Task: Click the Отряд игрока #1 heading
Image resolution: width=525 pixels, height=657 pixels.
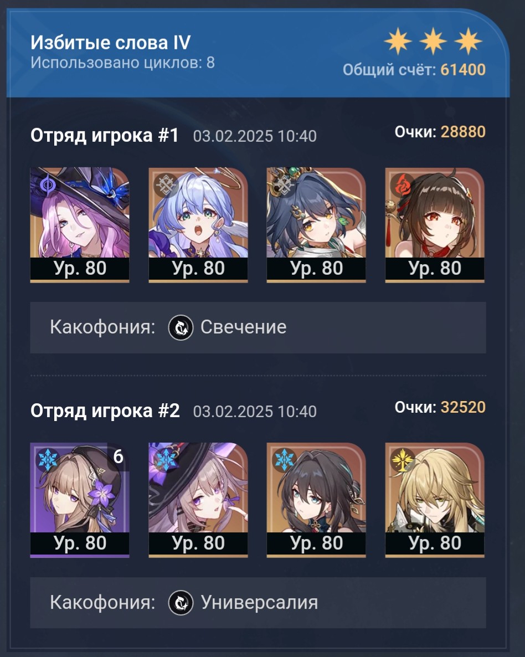Action: [x=105, y=136]
